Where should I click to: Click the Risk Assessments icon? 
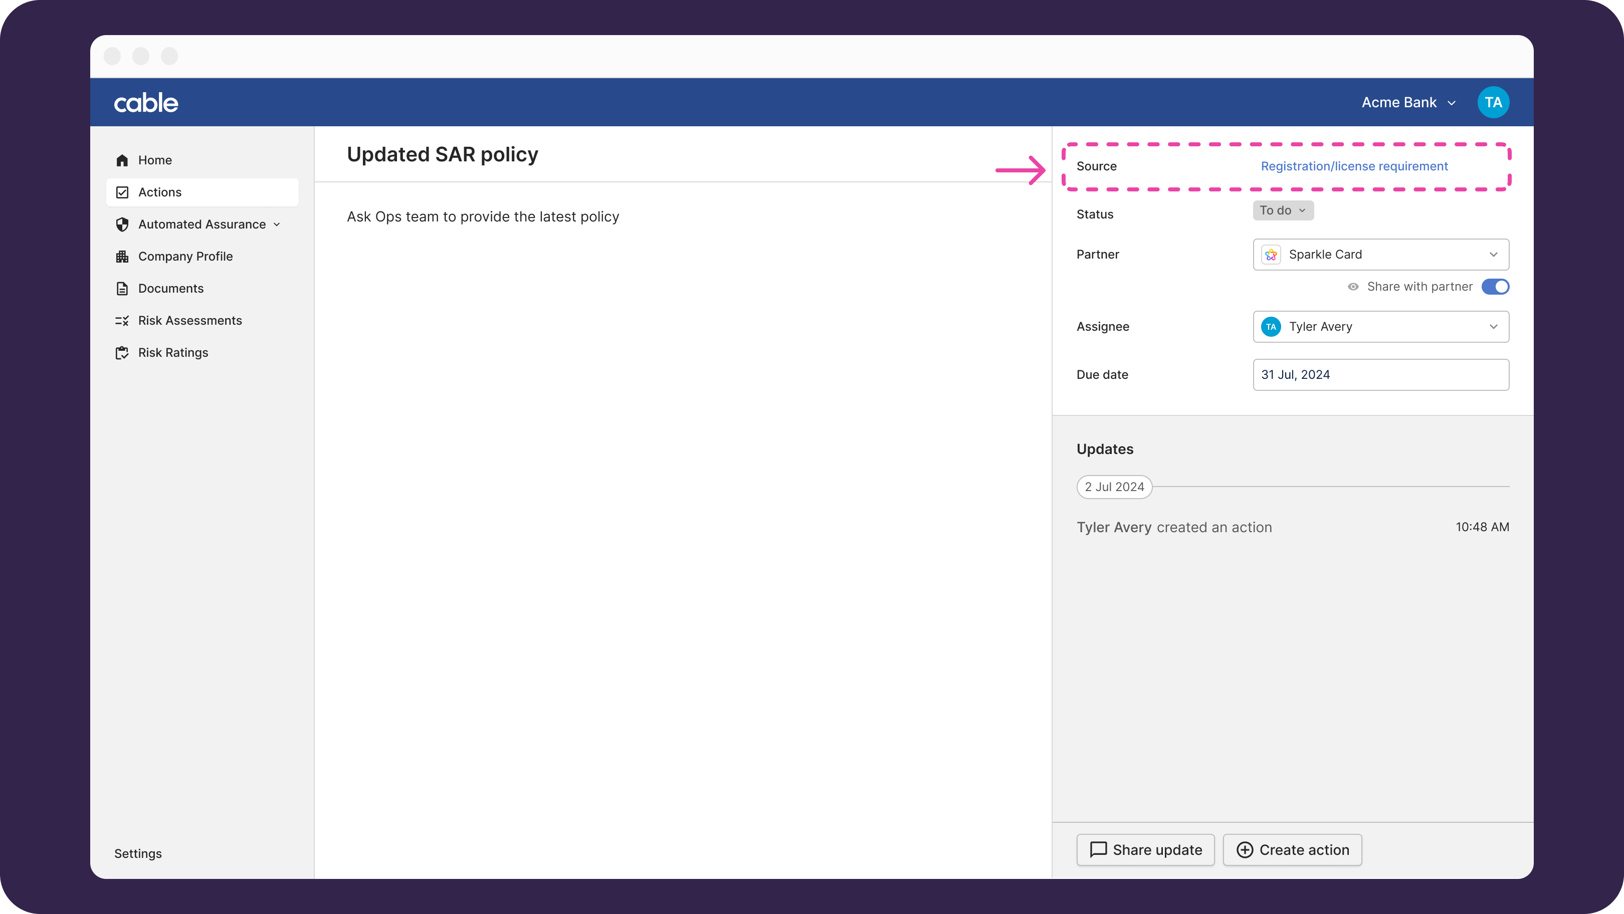(122, 321)
